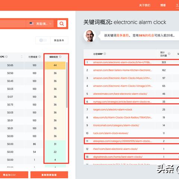Click the 预计访问量 info icon
This screenshot has height=179, width=179.
(x=169, y=54)
